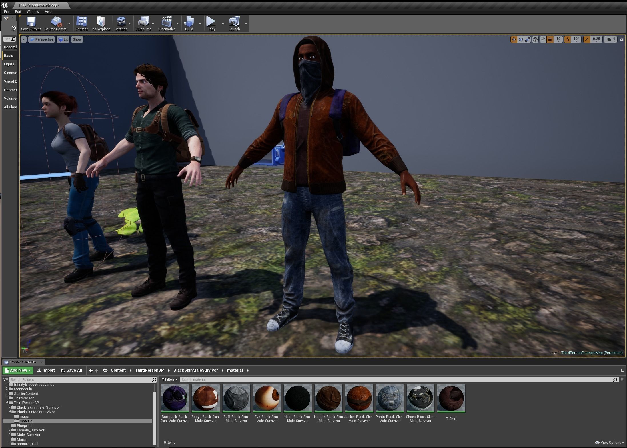Expand the Female_Survivor folder in the tree

click(x=9, y=430)
